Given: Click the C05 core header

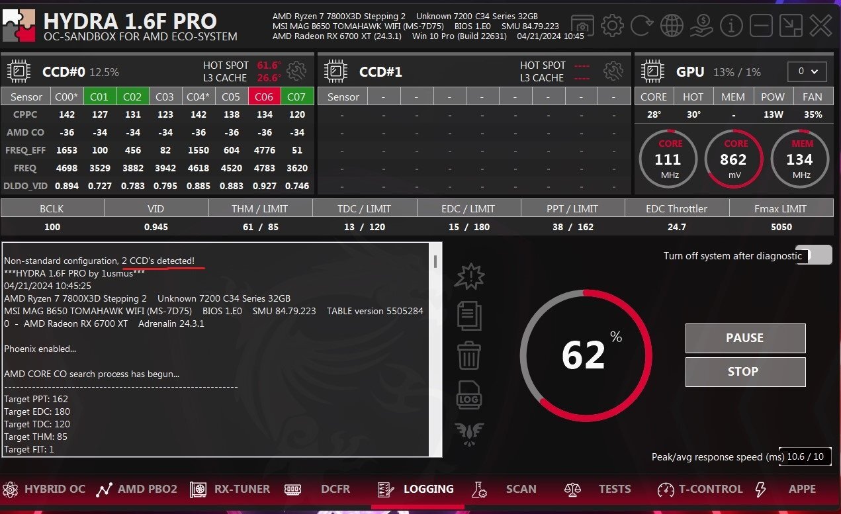Looking at the screenshot, I should 231,97.
